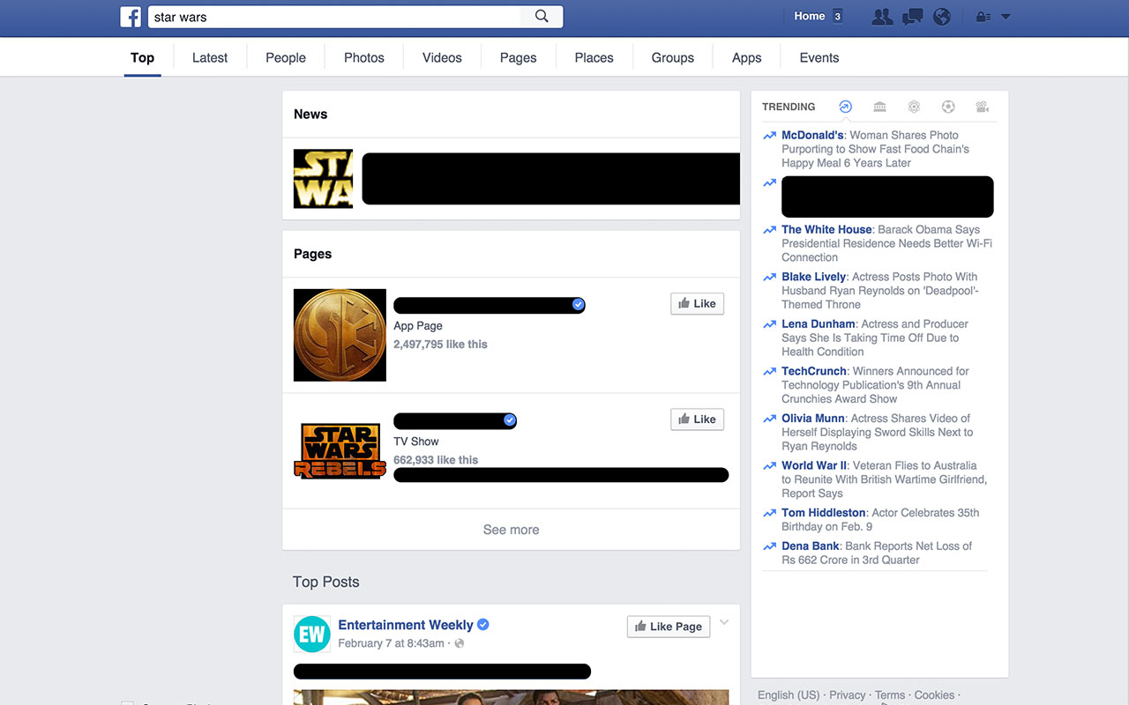Switch to the Apps tab

coord(746,57)
